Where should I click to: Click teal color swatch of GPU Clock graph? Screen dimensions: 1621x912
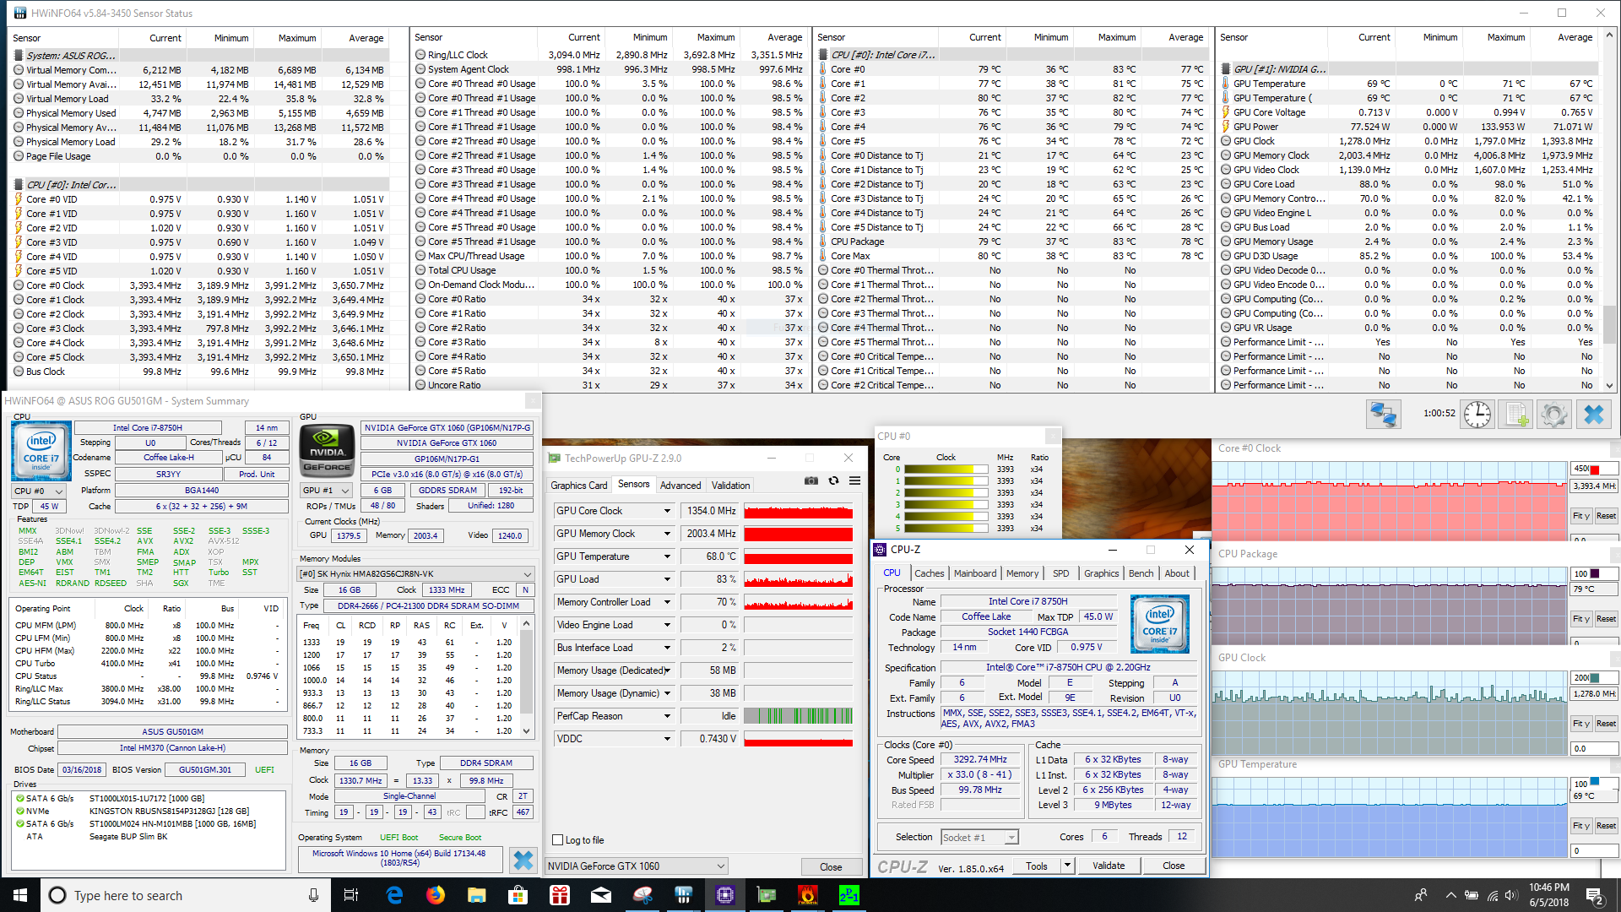[1595, 677]
